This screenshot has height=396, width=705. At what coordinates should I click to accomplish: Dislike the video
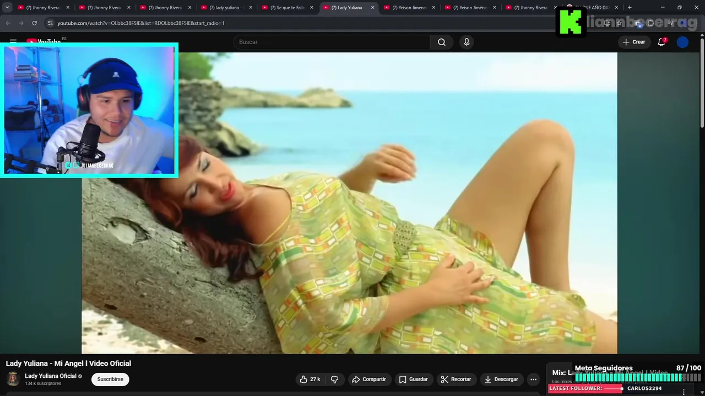[x=334, y=380]
